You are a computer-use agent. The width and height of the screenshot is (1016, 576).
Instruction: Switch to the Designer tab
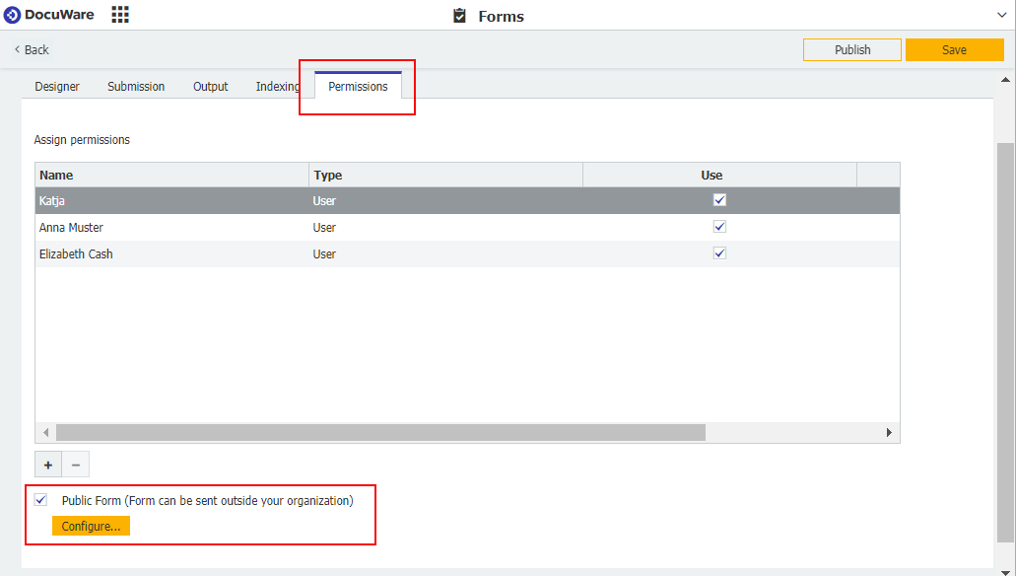57,87
